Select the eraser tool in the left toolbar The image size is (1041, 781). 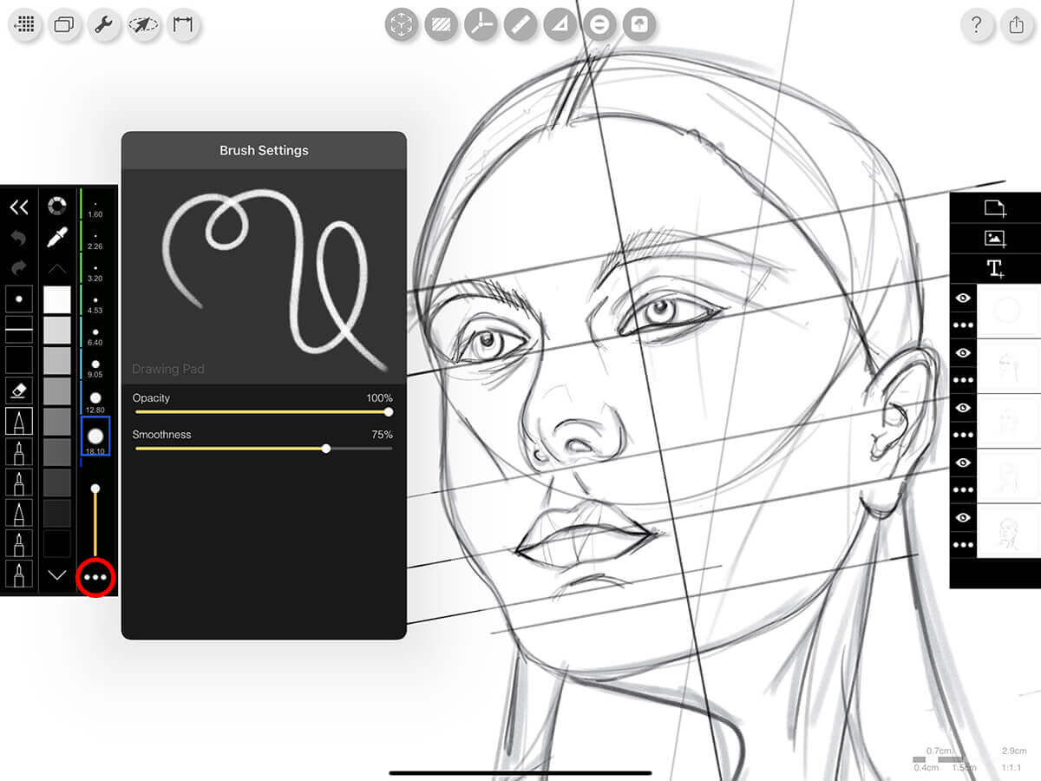pyautogui.click(x=19, y=390)
